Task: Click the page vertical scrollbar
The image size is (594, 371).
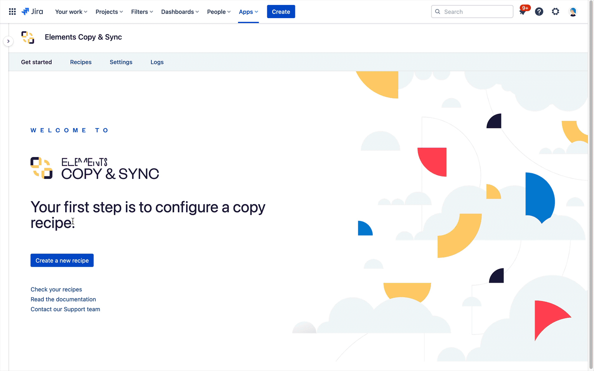Action: click(x=591, y=185)
